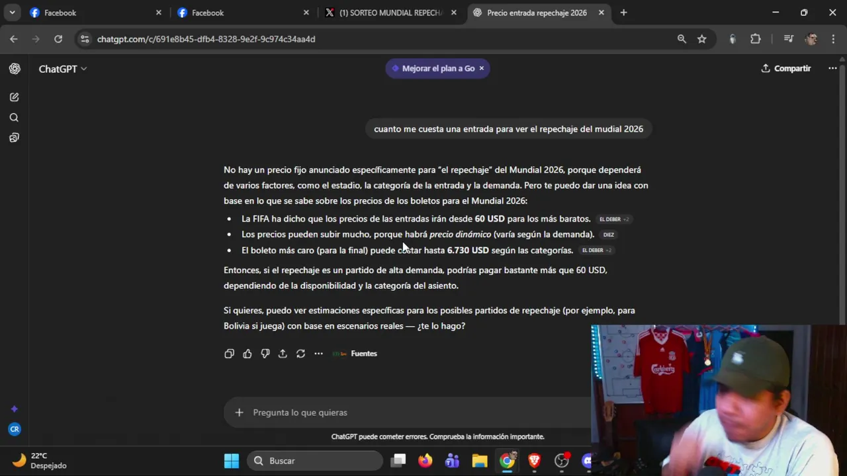
Task: Close the first Facebook tab
Action: [158, 13]
